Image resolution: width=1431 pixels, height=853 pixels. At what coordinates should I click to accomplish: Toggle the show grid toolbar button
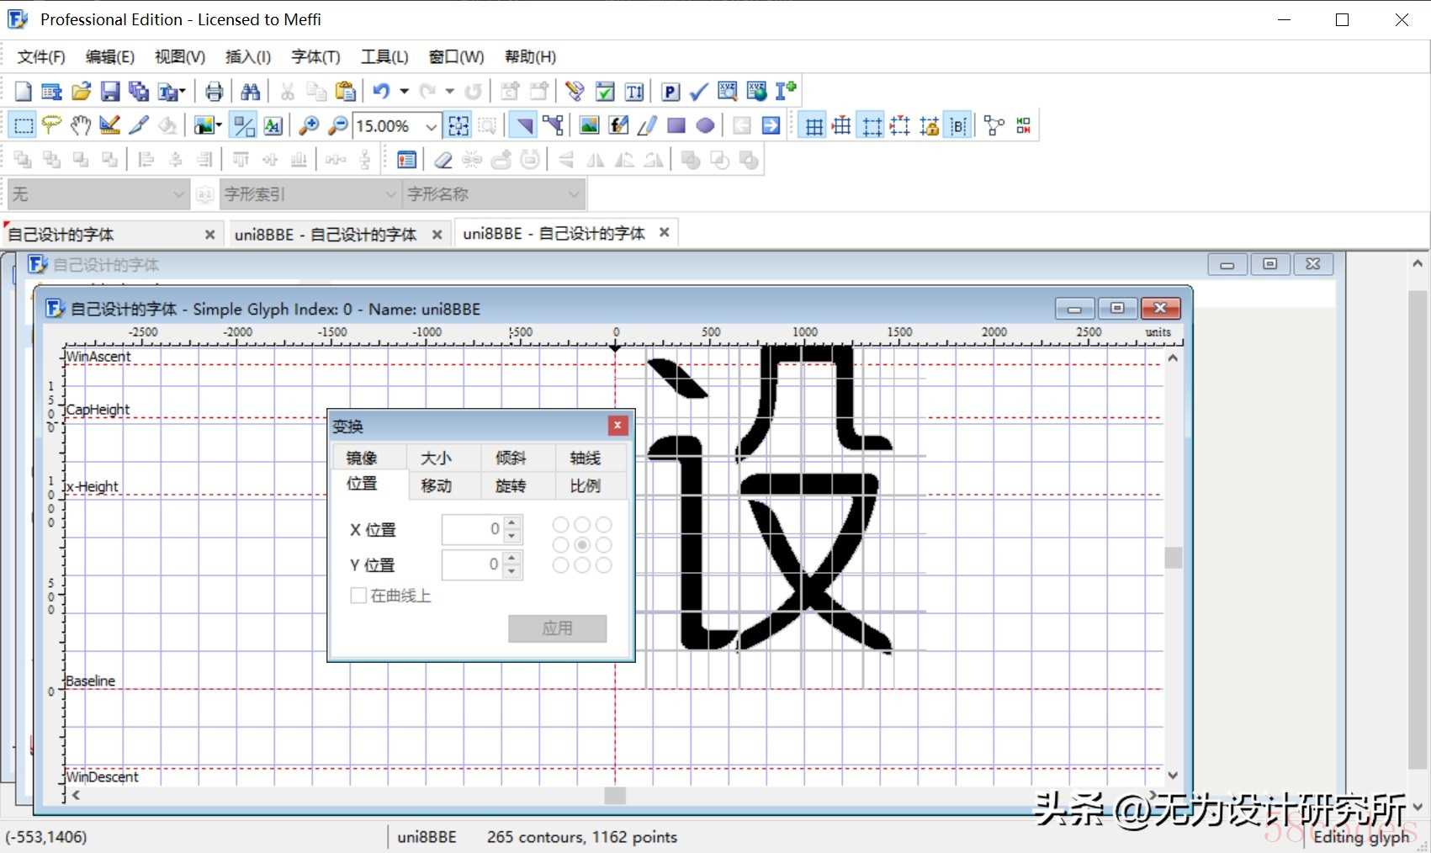[x=814, y=125]
